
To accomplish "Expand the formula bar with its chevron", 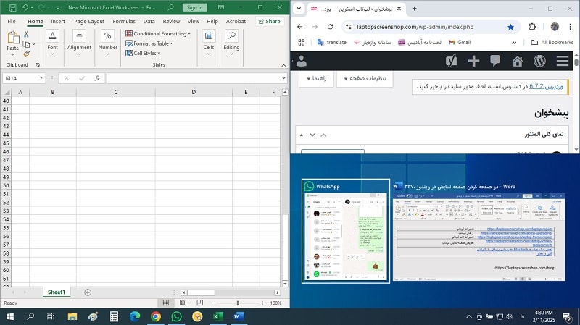I will click(x=283, y=78).
